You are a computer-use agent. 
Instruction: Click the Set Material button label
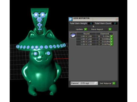(x=106, y=83)
